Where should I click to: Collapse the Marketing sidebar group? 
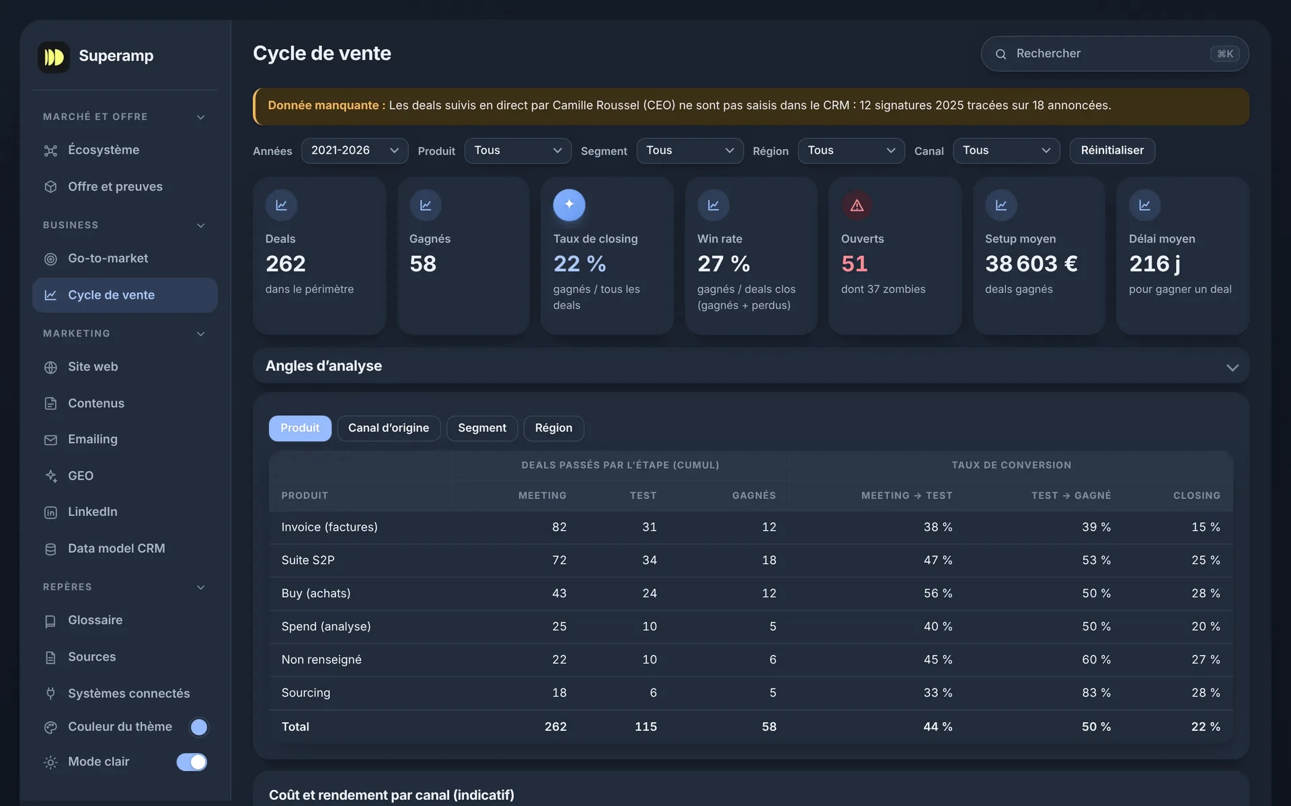[200, 334]
